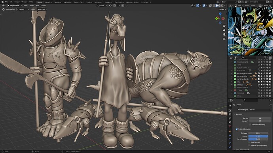Image resolution: width=273 pixels, height=153 pixels.
Task: Enable the Bent Normals checkbox
Action: pyautogui.click(x=249, y=142)
